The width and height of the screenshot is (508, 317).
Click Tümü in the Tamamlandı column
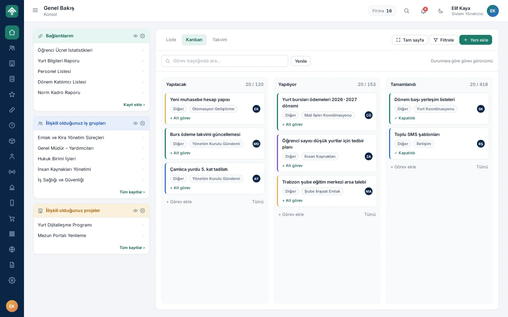click(x=482, y=167)
